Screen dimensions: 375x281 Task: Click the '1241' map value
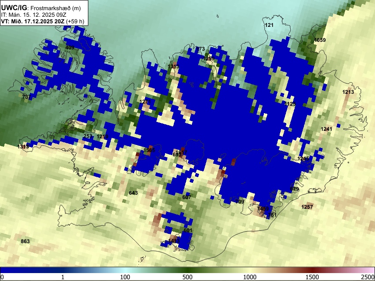click(x=326, y=129)
